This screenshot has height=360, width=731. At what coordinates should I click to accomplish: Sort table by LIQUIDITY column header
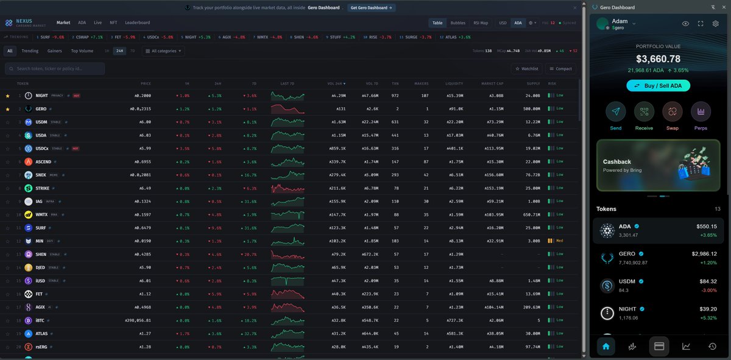coord(454,83)
